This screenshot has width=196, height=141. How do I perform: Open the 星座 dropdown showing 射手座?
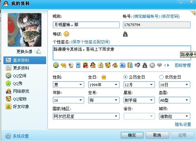[139, 100]
